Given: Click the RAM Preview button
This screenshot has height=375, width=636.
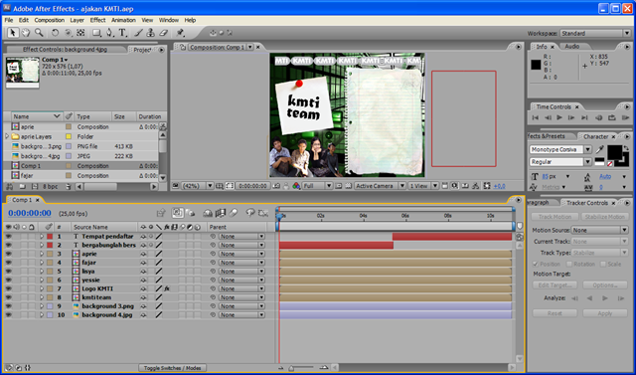Looking at the screenshot, I should tap(625, 117).
